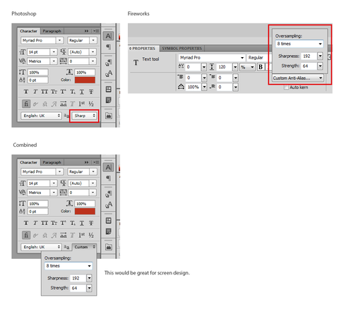Viewport: 346px width, 309px height.
Task: Toggle ordinals 1st icon in the Combined panel
Action: (x=82, y=235)
